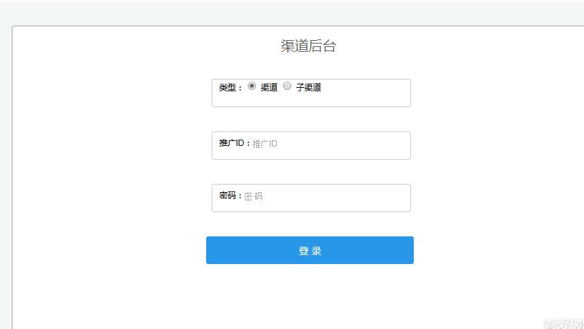
Task: Click the watermark logo at bottom right
Action: [x=563, y=323]
